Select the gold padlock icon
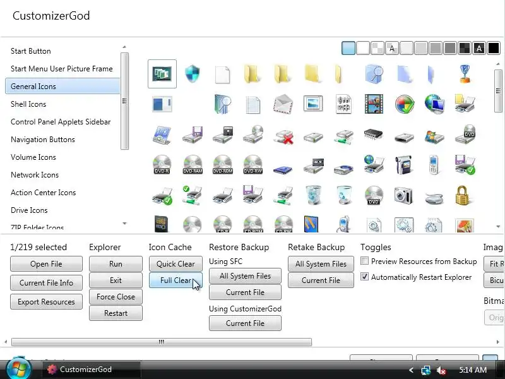 pyautogui.click(x=464, y=195)
